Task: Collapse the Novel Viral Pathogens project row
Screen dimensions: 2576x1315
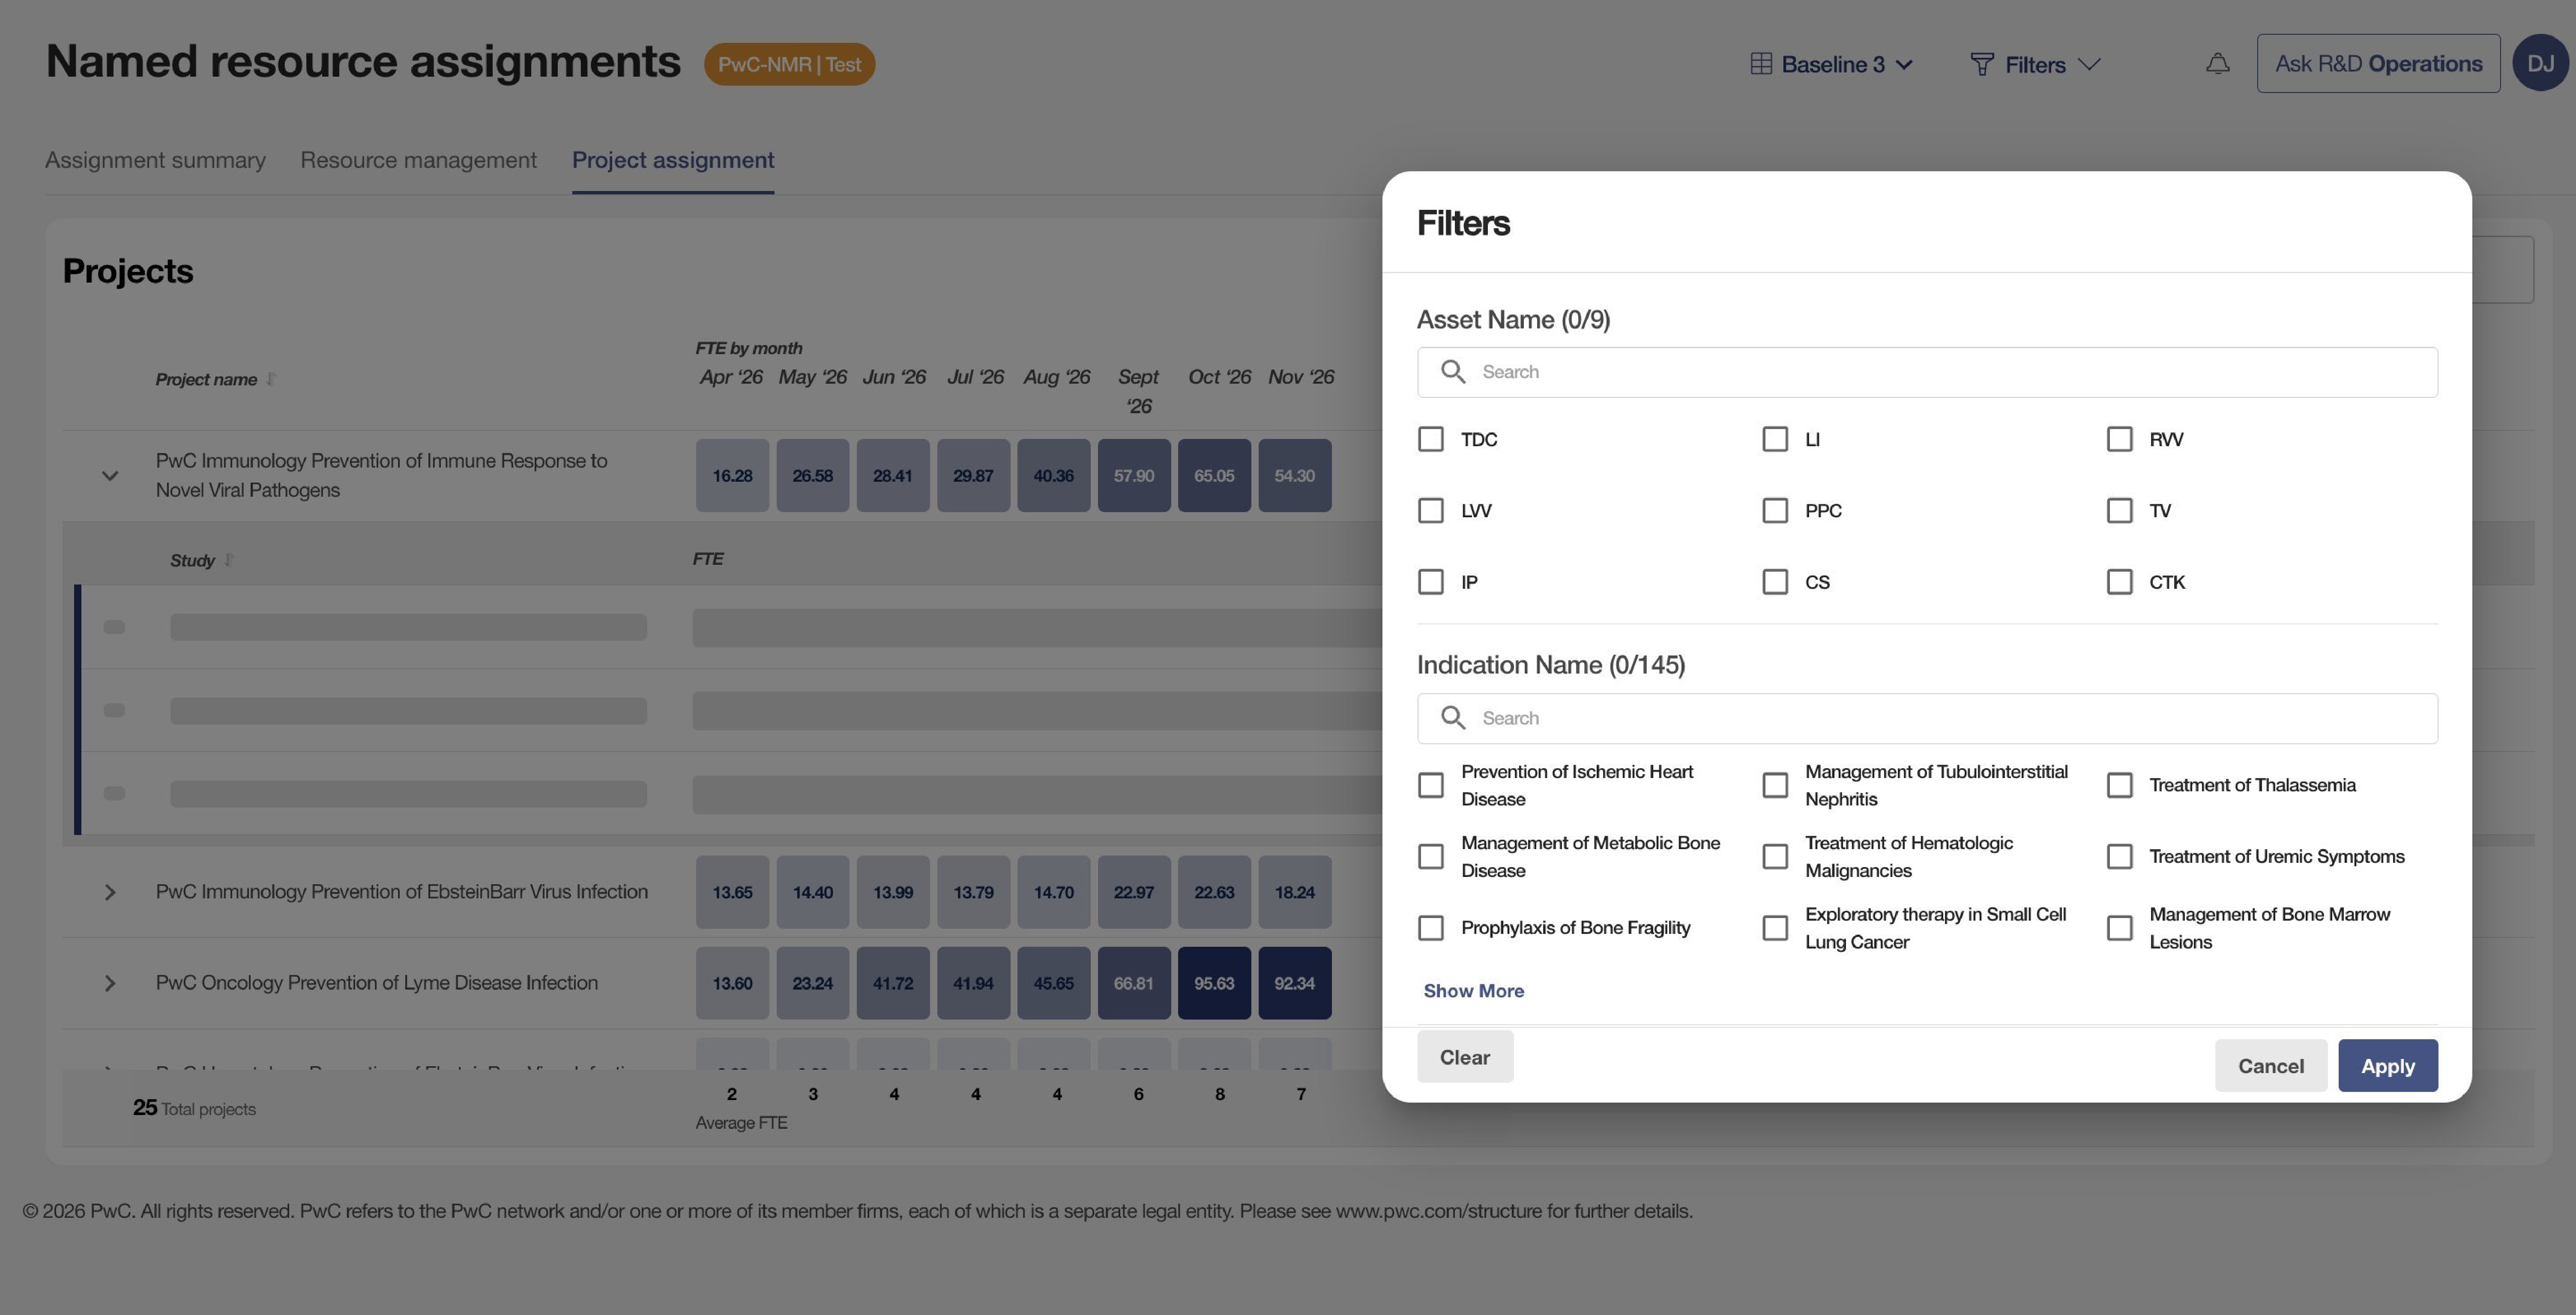Action: click(110, 476)
